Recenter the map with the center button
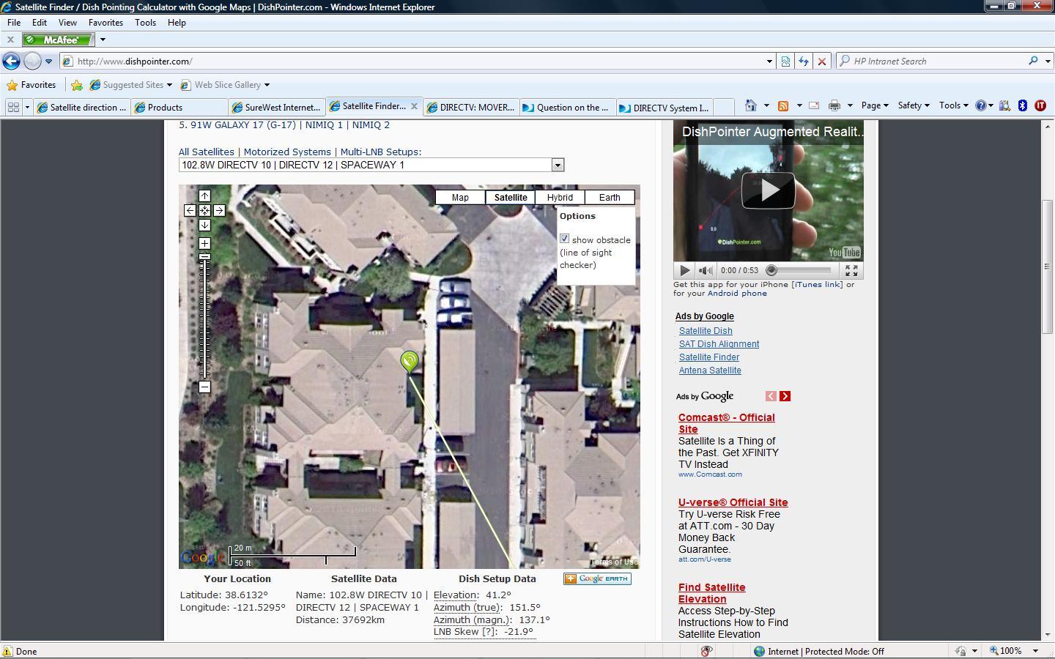The width and height of the screenshot is (1055, 659). point(204,210)
